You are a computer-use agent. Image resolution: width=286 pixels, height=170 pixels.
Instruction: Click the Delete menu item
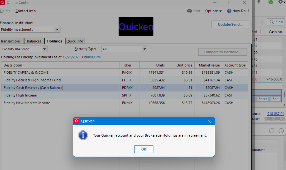tap(5, 11)
